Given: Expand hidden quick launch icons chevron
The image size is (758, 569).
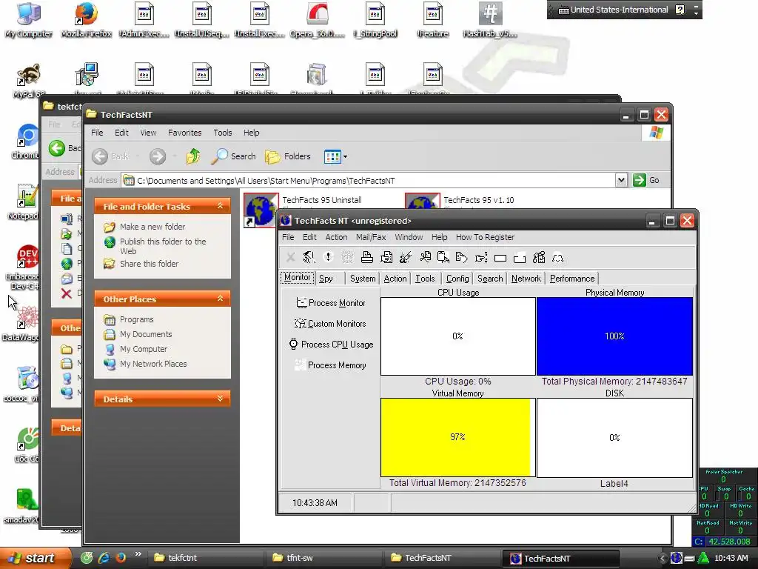Looking at the screenshot, I should pos(138,554).
